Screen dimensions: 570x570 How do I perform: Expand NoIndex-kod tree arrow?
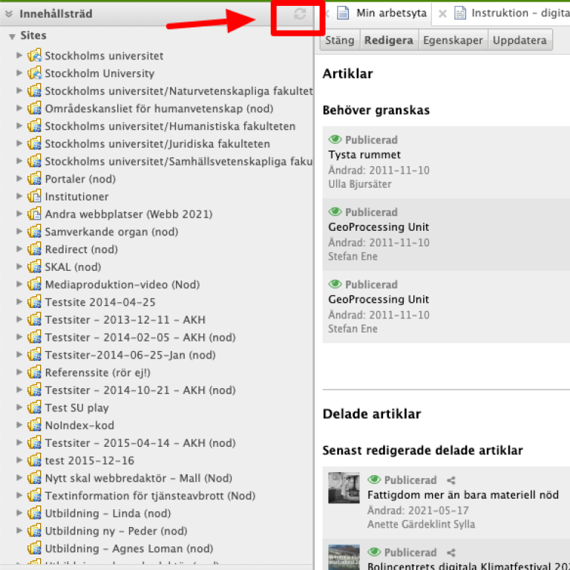(x=19, y=425)
